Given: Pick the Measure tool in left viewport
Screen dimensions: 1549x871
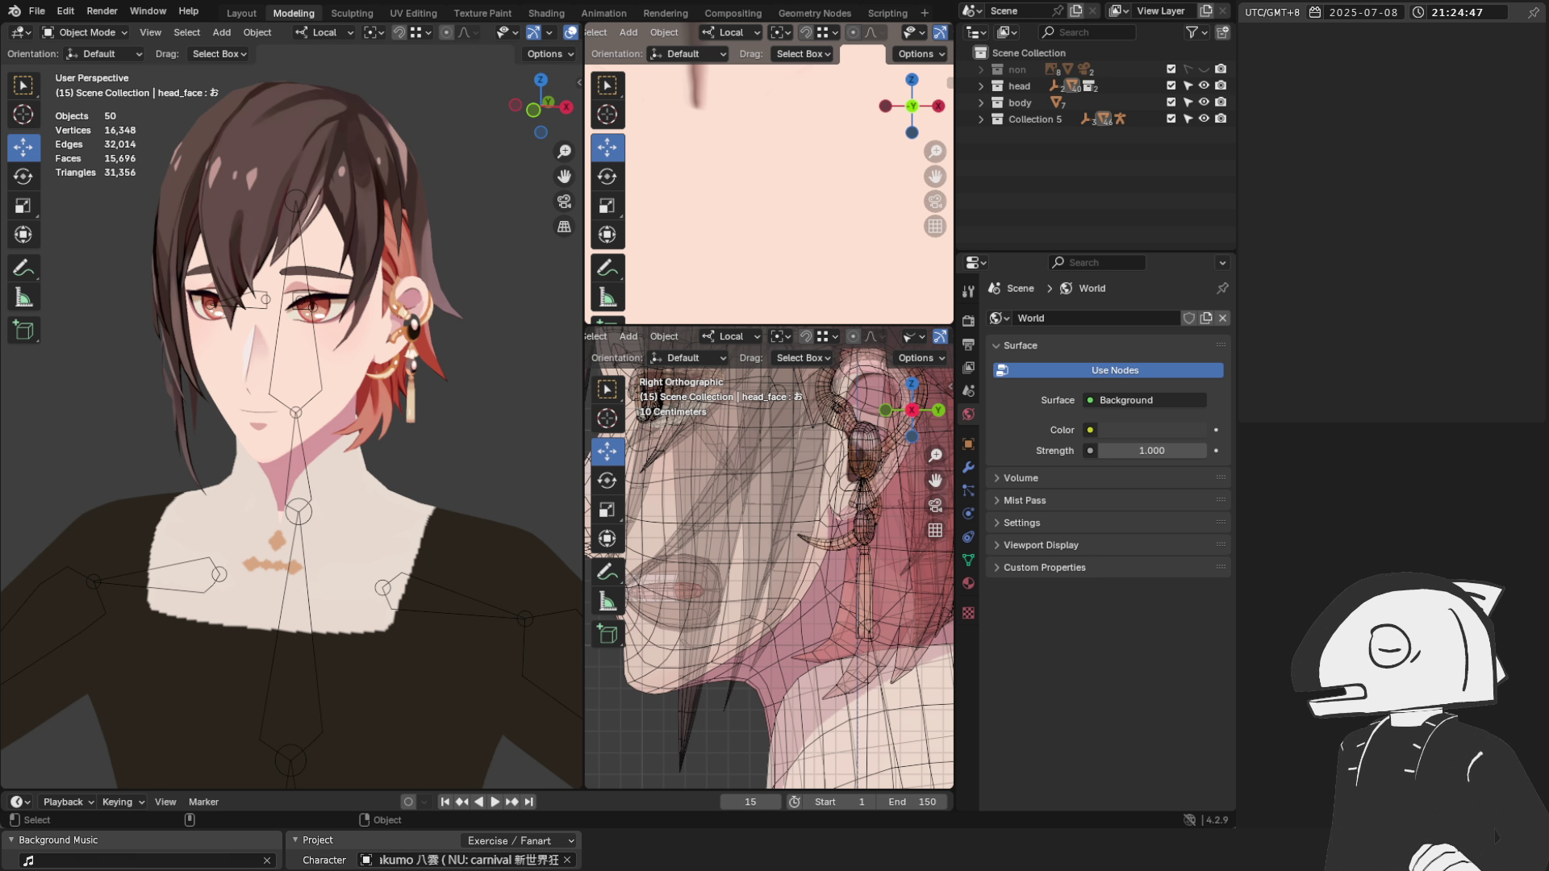Looking at the screenshot, I should coord(23,298).
